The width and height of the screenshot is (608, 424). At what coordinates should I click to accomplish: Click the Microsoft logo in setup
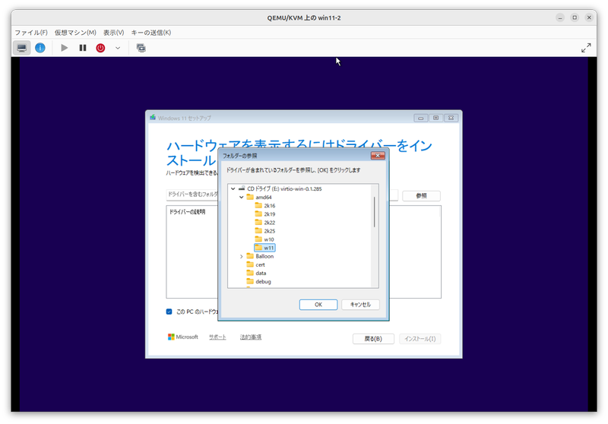point(183,337)
